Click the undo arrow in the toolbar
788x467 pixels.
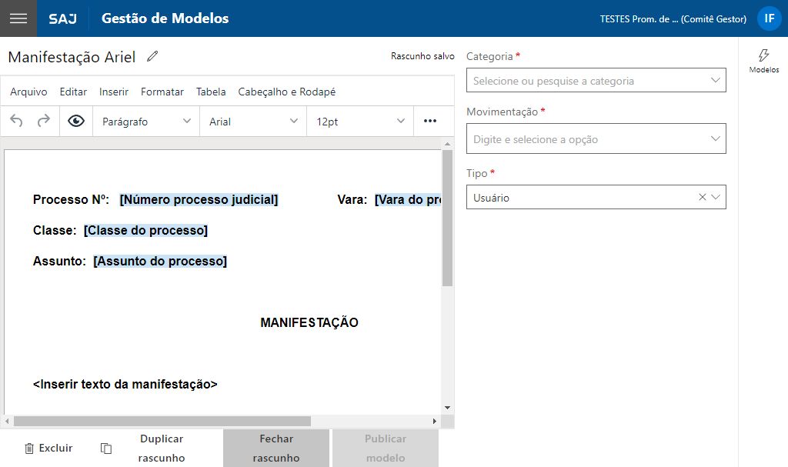pyautogui.click(x=17, y=121)
